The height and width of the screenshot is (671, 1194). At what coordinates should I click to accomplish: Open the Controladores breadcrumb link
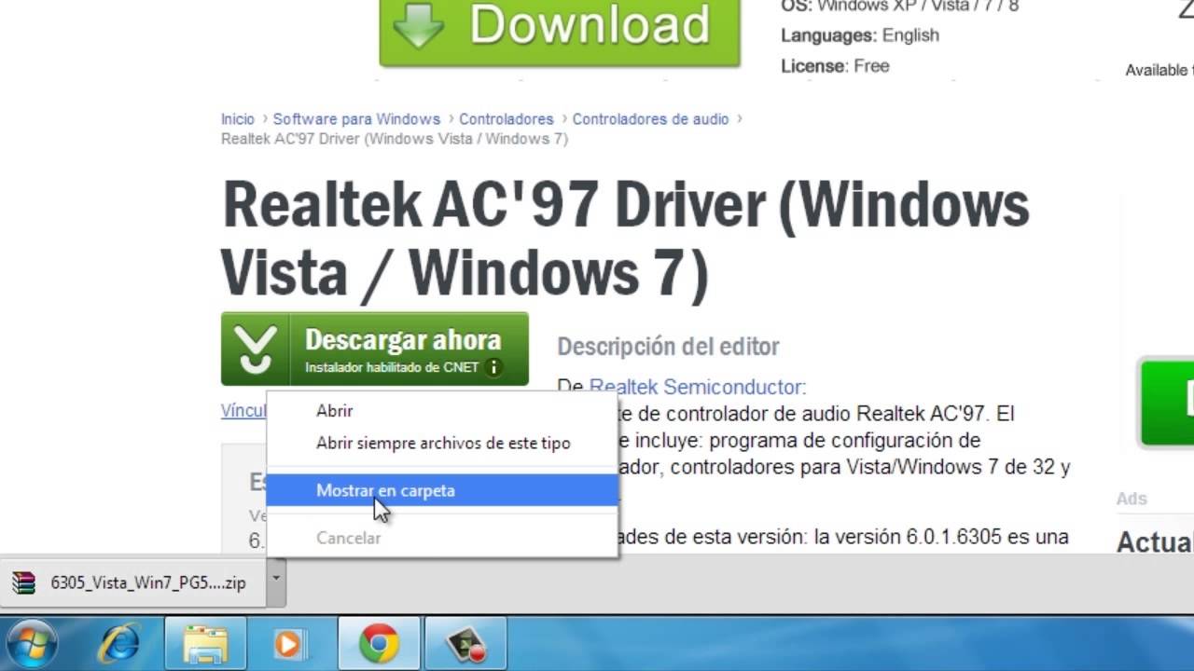tap(507, 119)
